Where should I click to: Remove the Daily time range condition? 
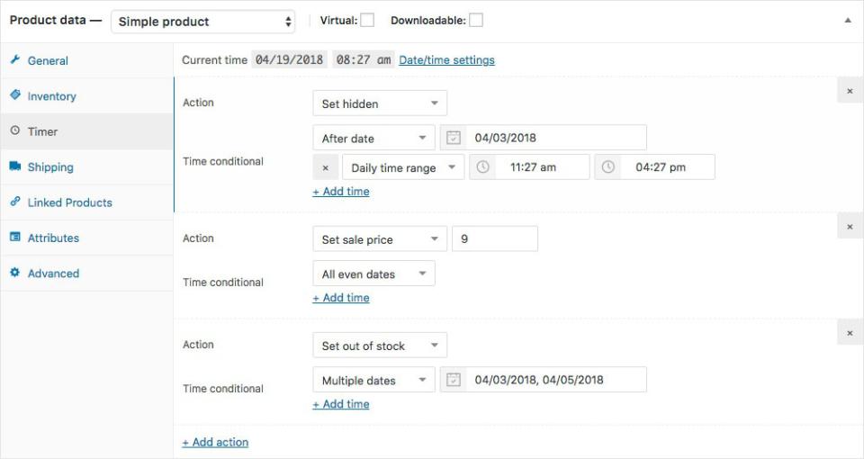(x=325, y=167)
